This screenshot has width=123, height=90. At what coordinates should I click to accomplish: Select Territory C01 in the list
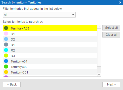pyautogui.click(x=50, y=72)
